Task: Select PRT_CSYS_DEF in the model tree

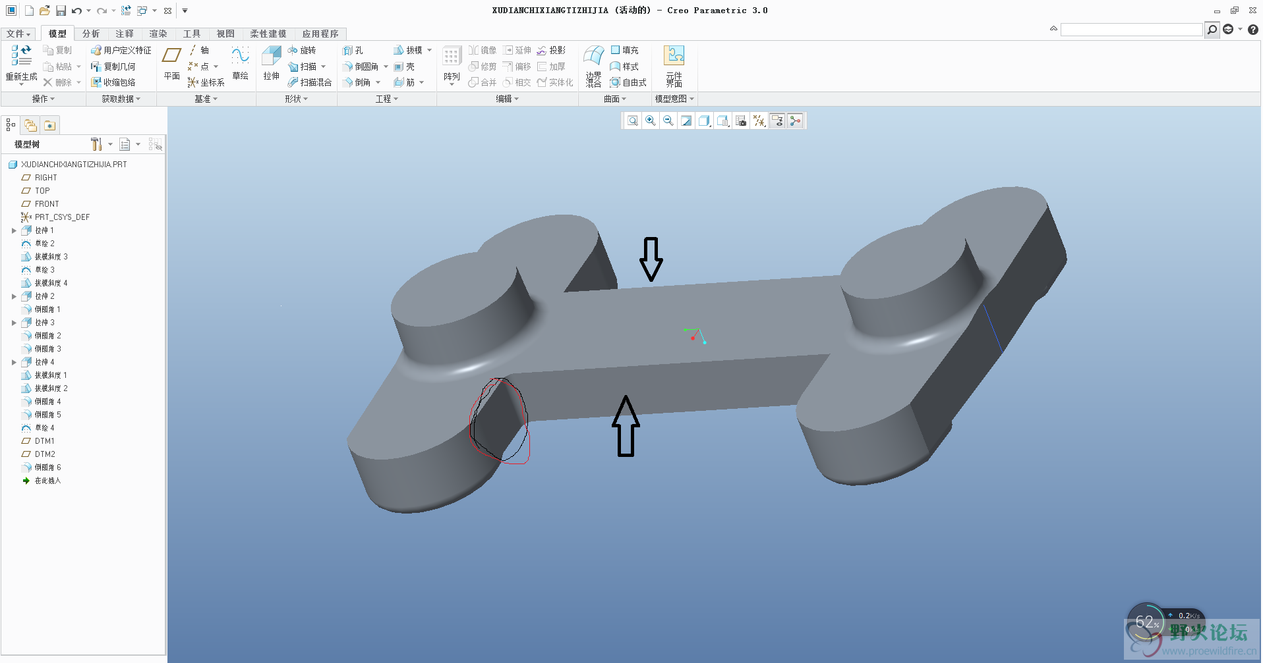Action: [x=55, y=217]
